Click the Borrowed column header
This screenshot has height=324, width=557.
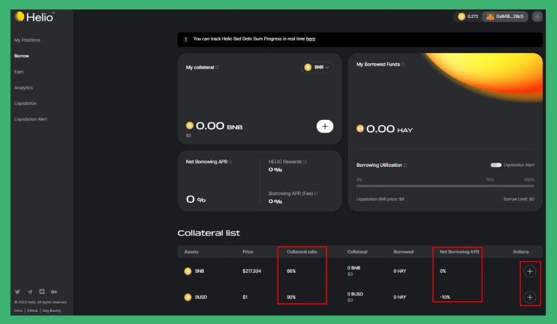pos(403,252)
